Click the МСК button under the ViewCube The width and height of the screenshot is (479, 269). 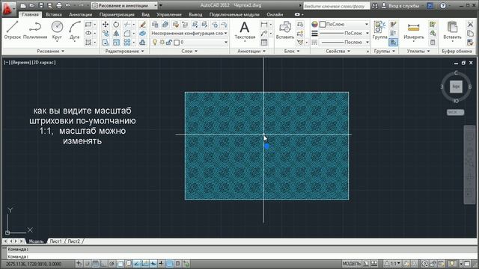pyautogui.click(x=455, y=112)
